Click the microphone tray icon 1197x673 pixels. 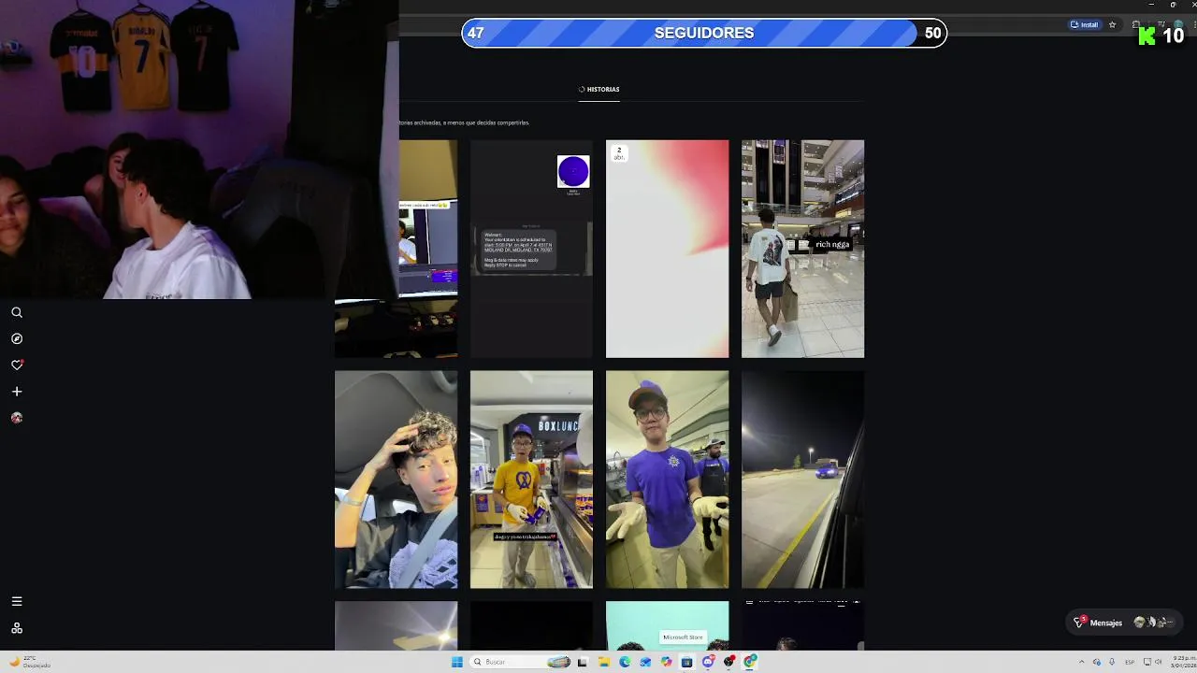pos(1112,662)
